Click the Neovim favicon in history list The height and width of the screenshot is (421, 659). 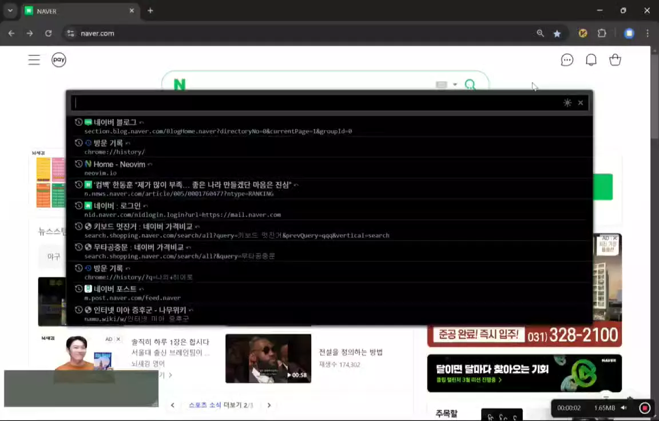click(88, 164)
